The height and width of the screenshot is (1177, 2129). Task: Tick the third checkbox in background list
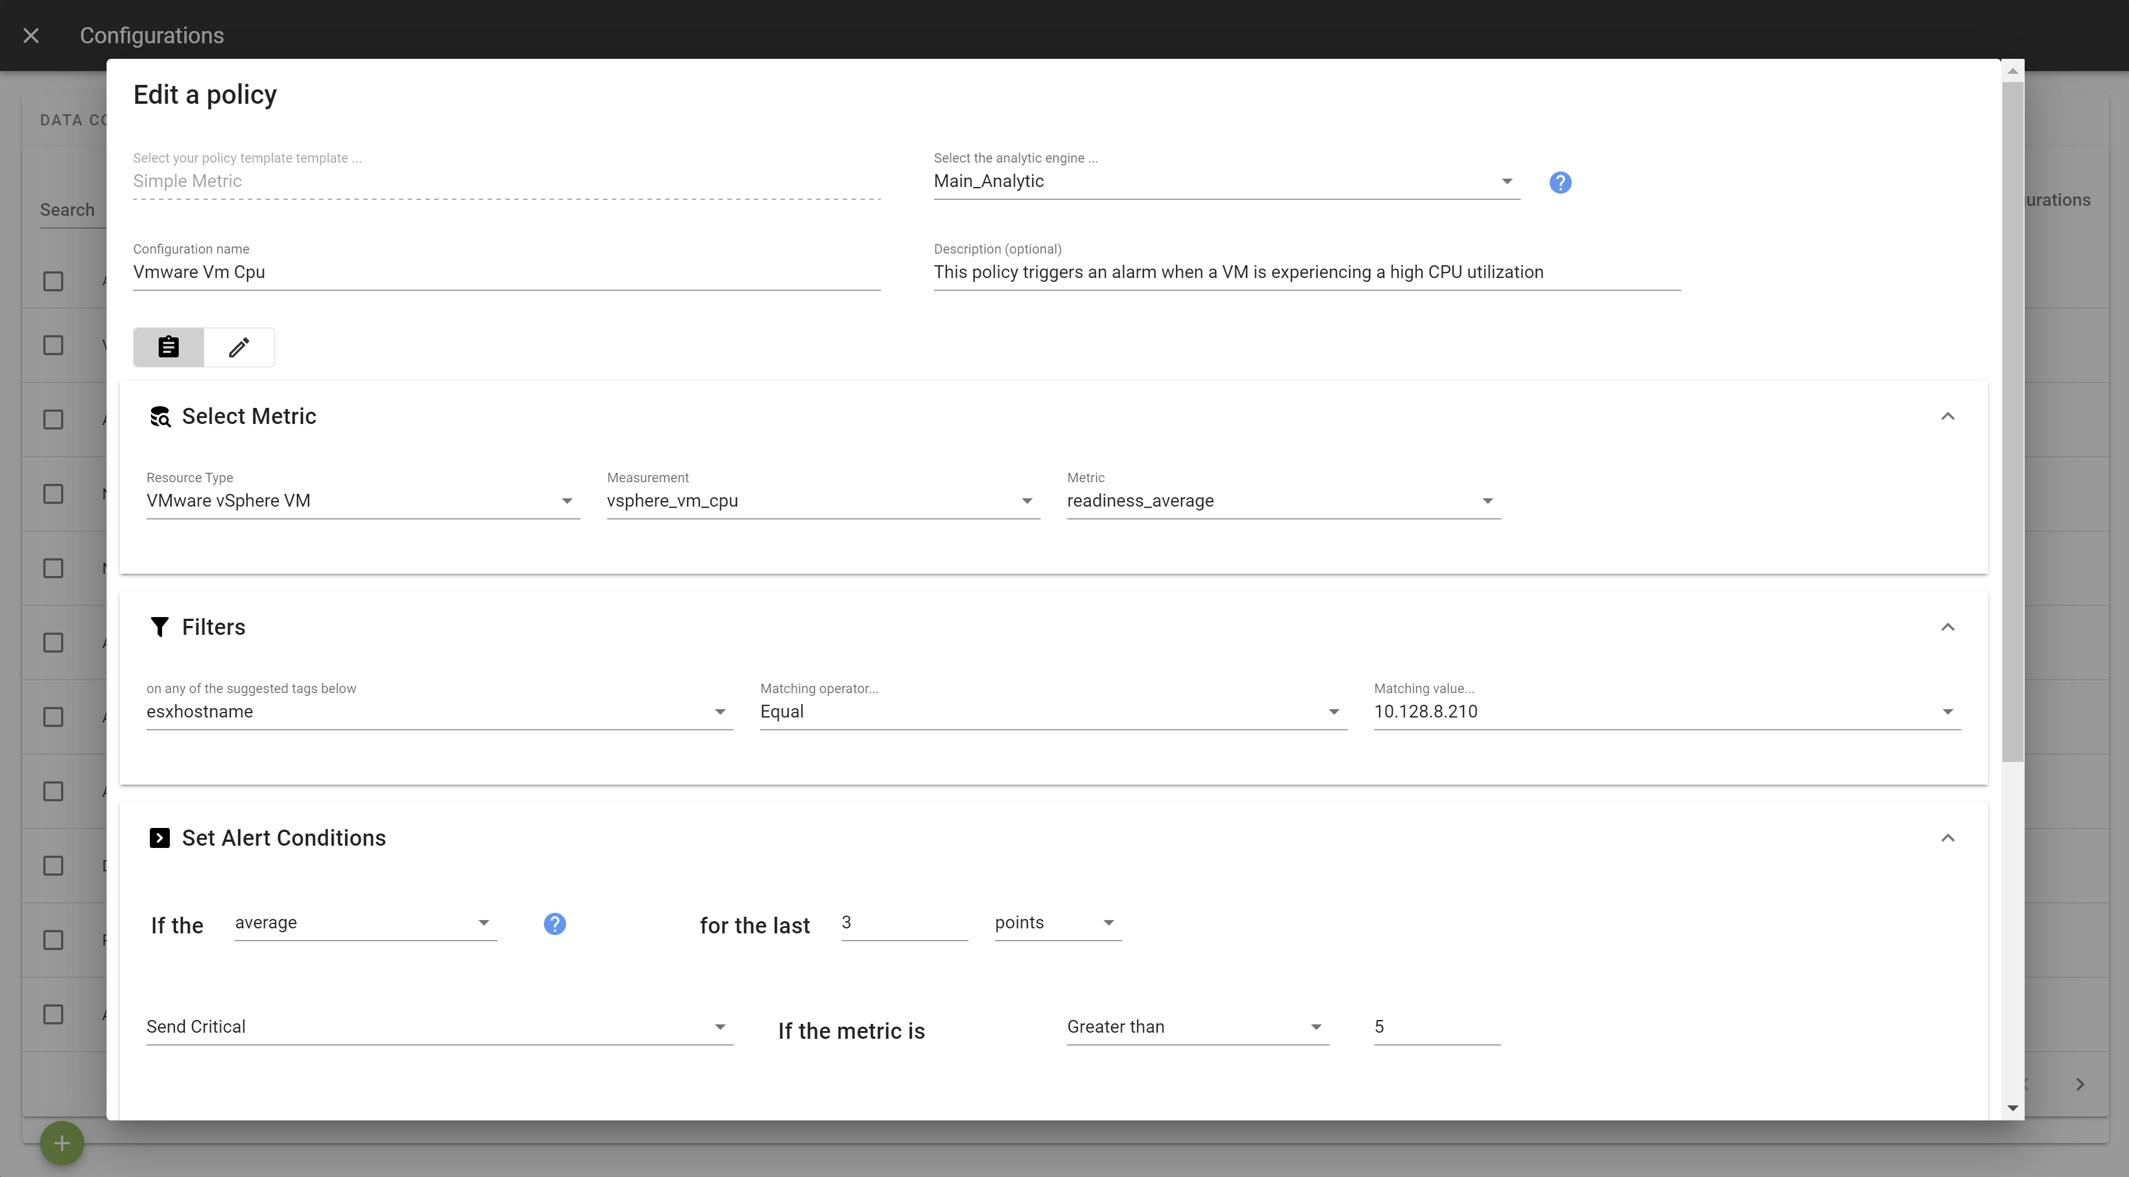(x=53, y=420)
